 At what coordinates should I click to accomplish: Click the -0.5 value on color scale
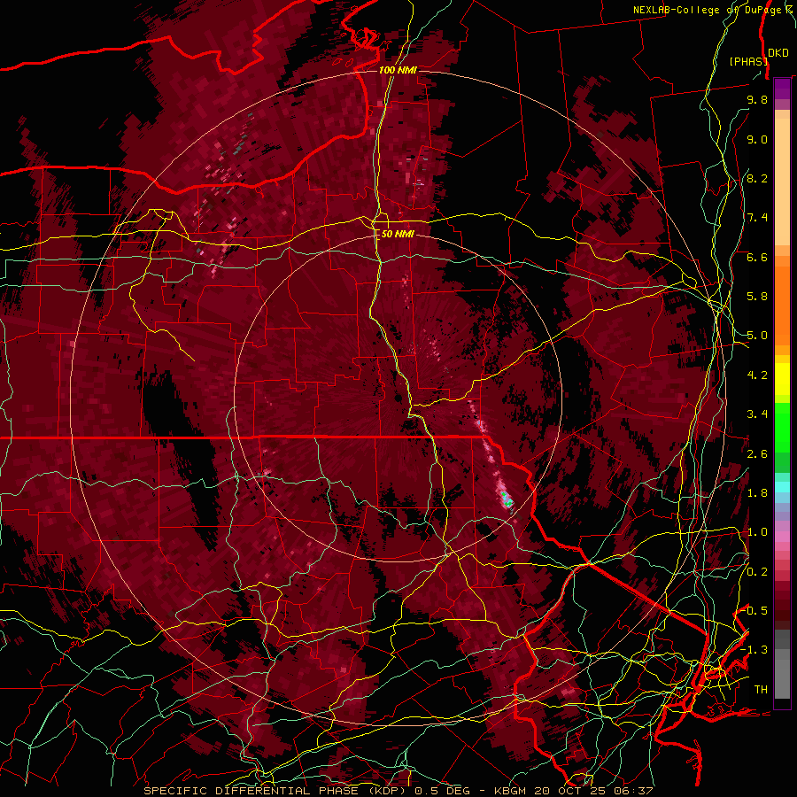point(754,611)
